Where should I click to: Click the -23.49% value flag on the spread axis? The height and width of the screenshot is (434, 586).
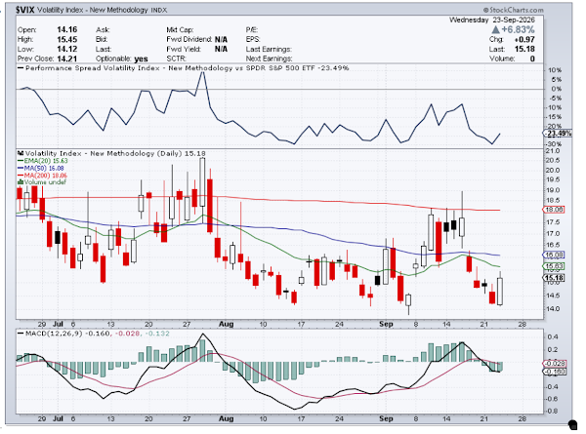point(558,134)
